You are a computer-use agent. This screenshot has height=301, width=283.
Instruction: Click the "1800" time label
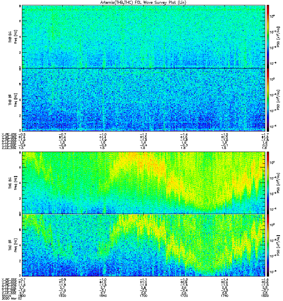pos(265,296)
